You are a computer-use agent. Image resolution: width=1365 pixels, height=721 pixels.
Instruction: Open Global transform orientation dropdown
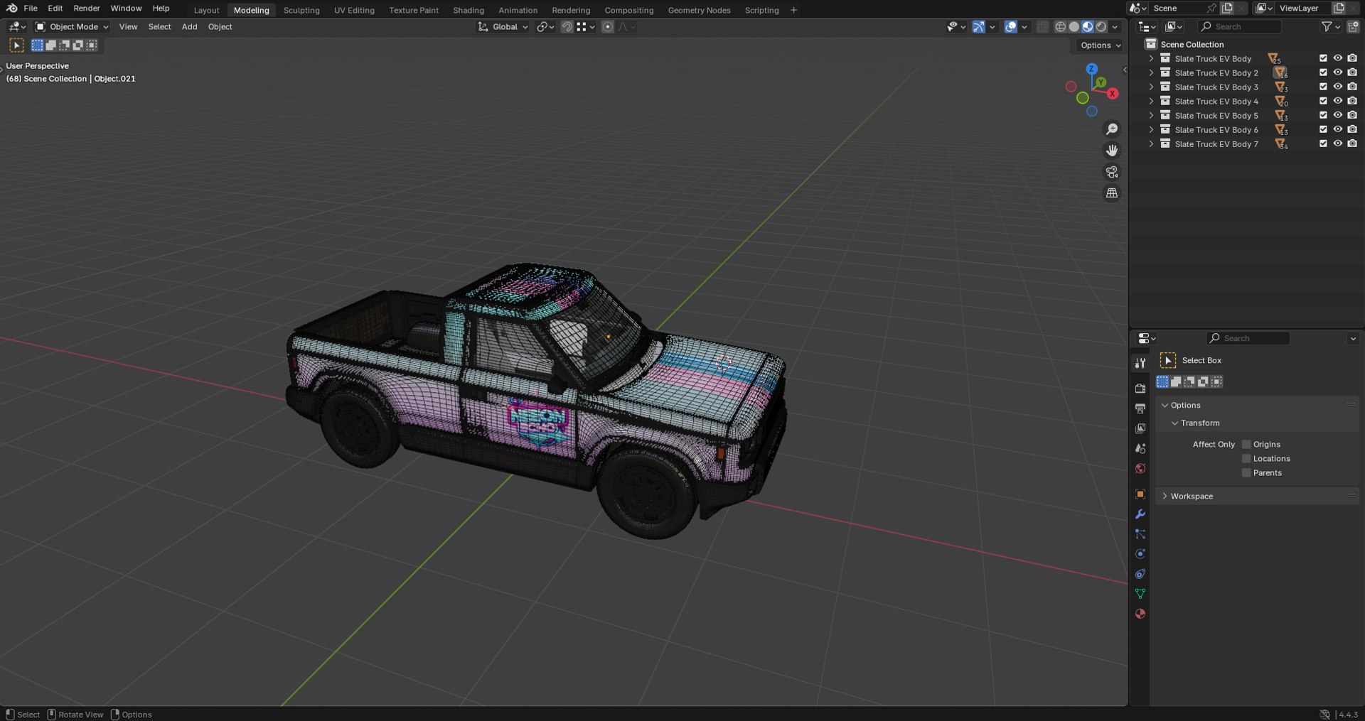click(503, 27)
